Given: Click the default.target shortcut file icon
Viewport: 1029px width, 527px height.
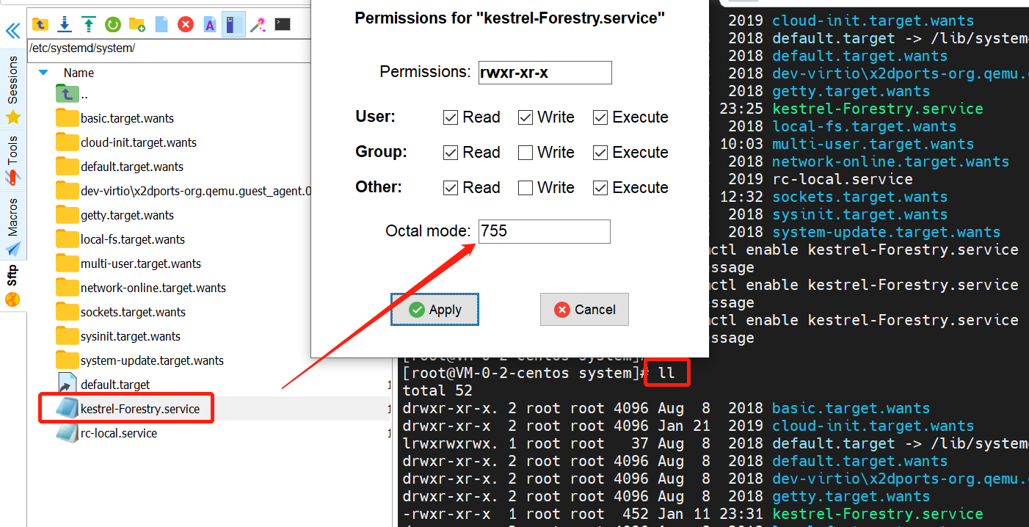Looking at the screenshot, I should click(67, 384).
